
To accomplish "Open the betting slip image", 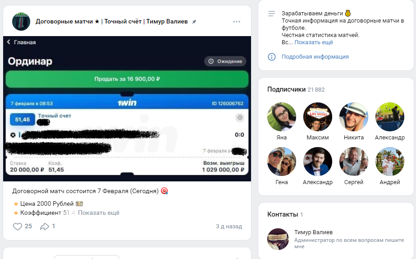I will 127,108.
